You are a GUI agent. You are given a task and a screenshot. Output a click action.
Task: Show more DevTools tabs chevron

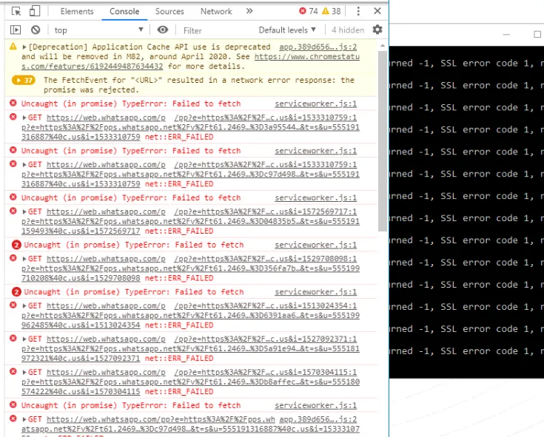[x=249, y=11]
